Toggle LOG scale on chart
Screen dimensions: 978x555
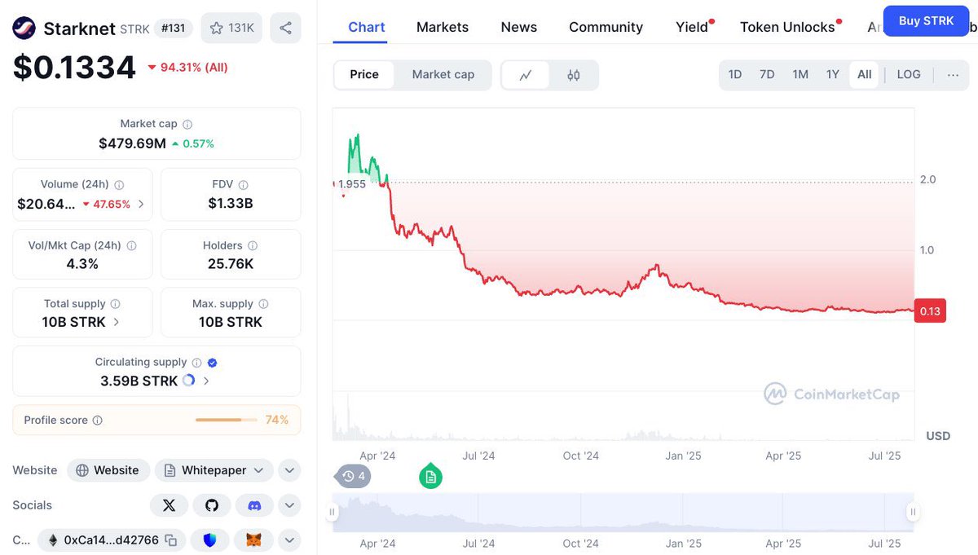pos(909,74)
